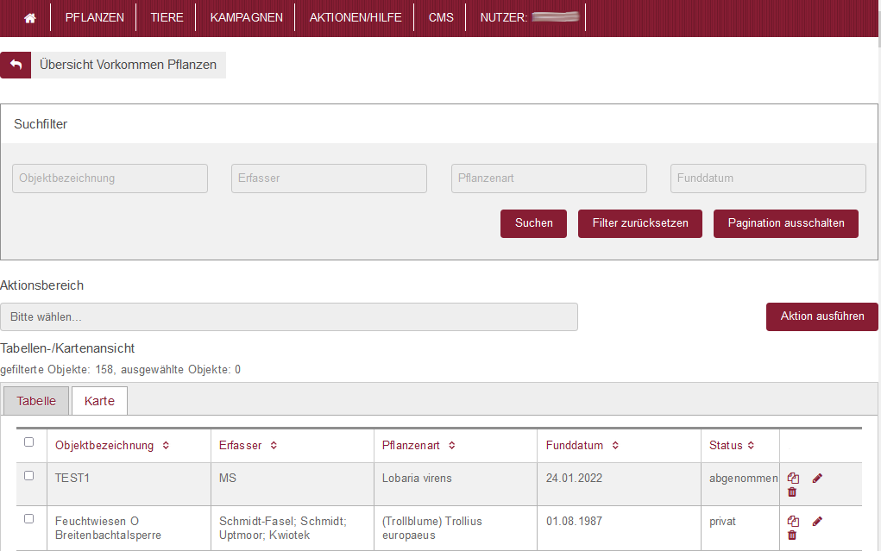Delete the TEST1 row with trash icon
881x551 pixels.
[x=792, y=492]
